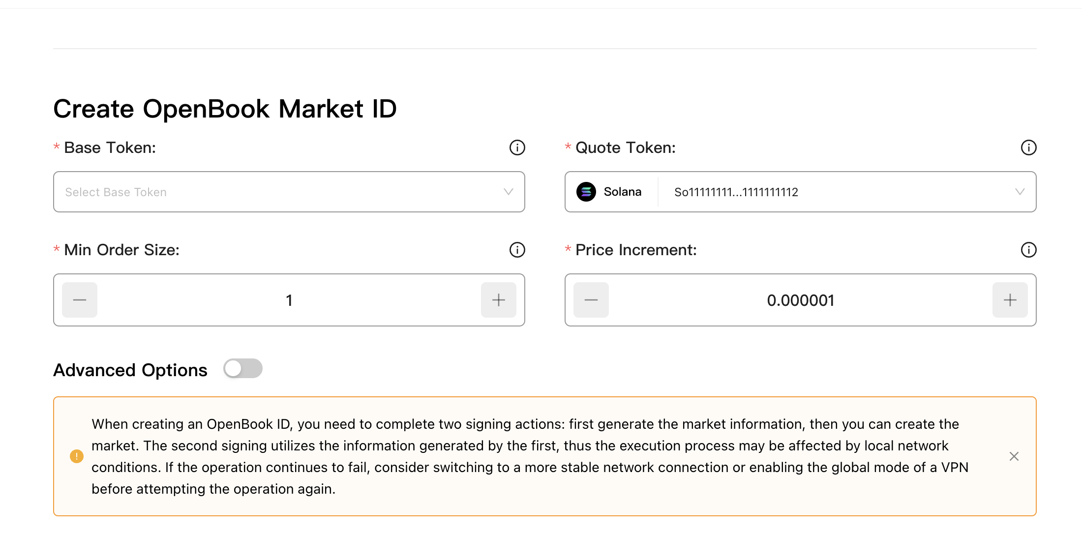
Task: Click the Solana logo icon
Action: pyautogui.click(x=586, y=192)
